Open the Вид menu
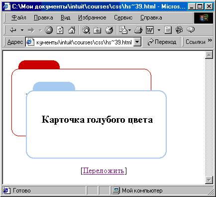Screen dimensions: 216x197 coord(65,17)
